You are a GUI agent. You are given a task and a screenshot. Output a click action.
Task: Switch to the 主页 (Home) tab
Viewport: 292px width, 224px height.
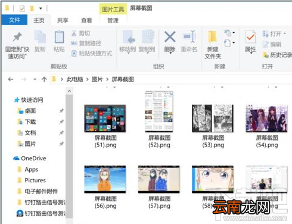point(39,20)
